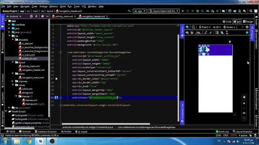The image size is (259, 145).
Task: Click the Stop square icon in the run toolbar
Action: coord(217,11)
